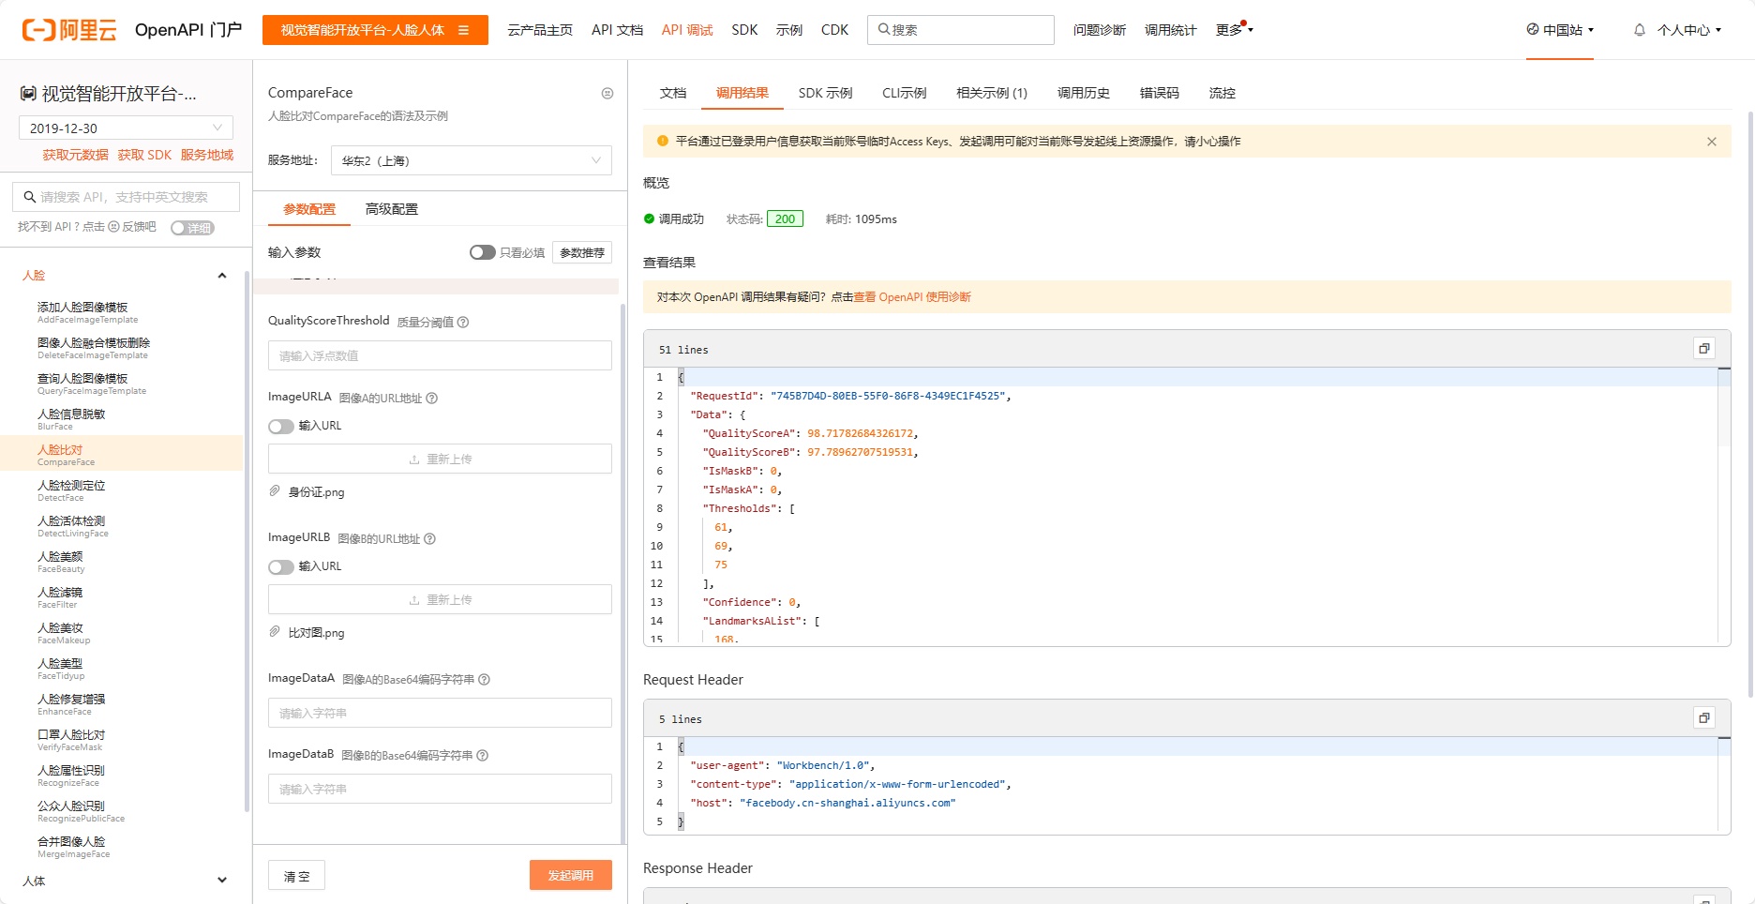Switch to the 文档 tab
This screenshot has height=904, width=1755.
[673, 93]
